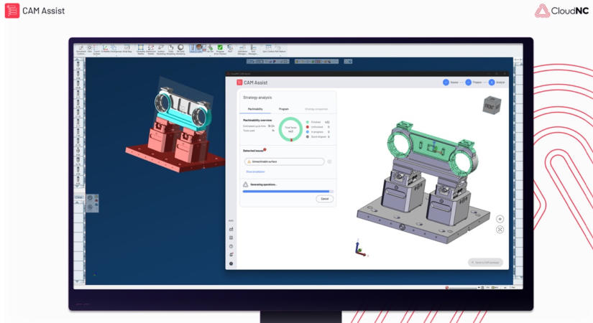Click the show link under detected issues
Image resolution: width=593 pixels, height=323 pixels.
pos(255,172)
